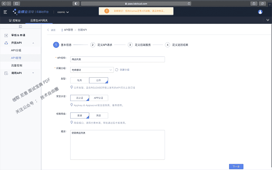
Task: Open the 所属分组 dropdown
Action: pos(92,70)
